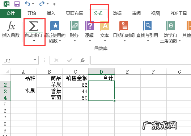Open undo history dropdown arrow
This screenshot has height=136, width=191.
pos(33,4)
